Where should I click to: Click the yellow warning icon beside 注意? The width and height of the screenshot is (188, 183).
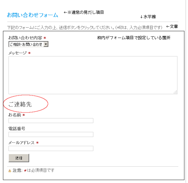click(10, 170)
